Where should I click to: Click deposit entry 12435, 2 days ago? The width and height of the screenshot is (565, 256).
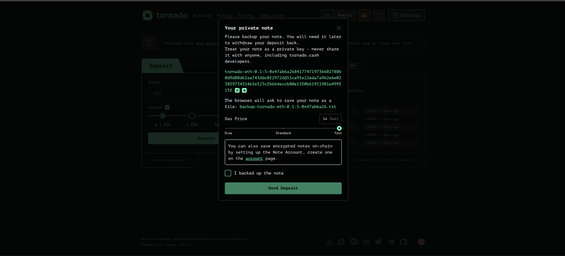click(x=391, y=119)
